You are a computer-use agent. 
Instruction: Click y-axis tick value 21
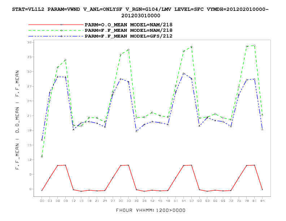(x=29, y=116)
